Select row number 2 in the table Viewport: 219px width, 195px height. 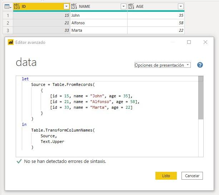pos(8,23)
